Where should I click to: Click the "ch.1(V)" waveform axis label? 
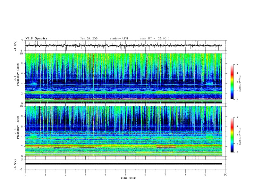point(15,45)
